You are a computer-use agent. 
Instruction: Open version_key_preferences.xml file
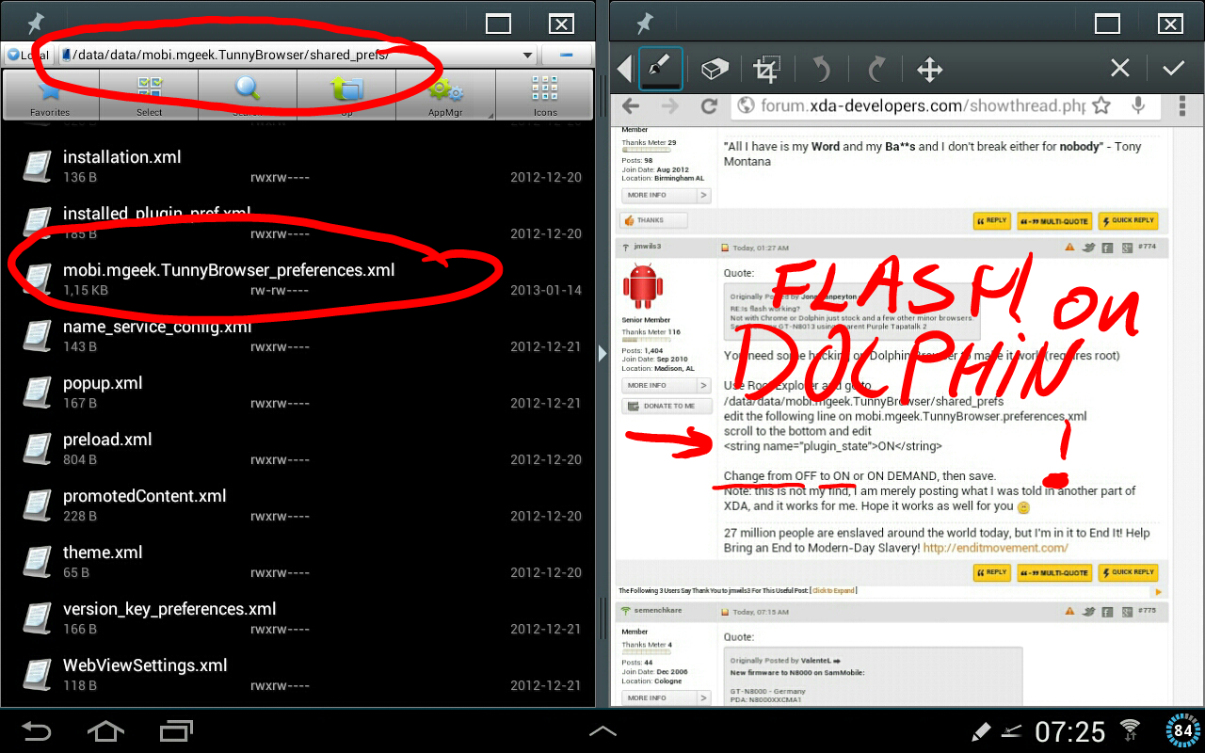[x=297, y=618]
